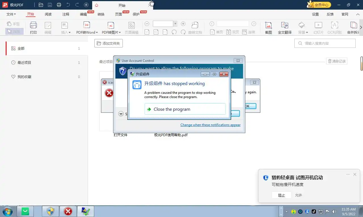Image resolution: width=363 pixels, height=217 pixels.
Task: Click the page number input field
Action: click(233, 24)
